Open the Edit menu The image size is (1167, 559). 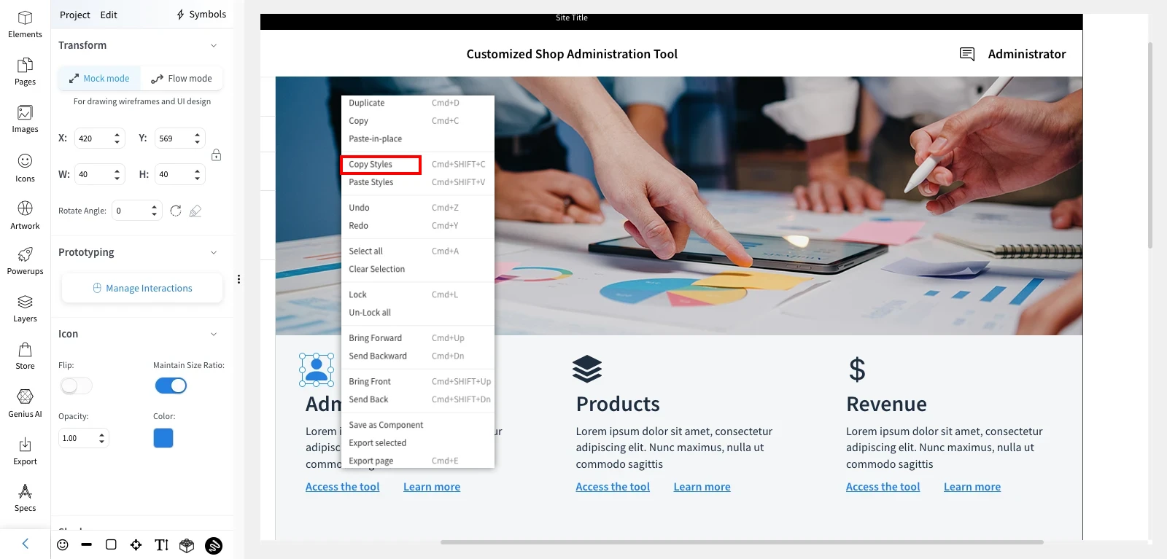pyautogui.click(x=109, y=15)
